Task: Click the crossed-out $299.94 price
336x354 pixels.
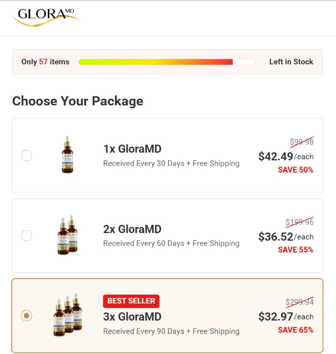Action: (299, 303)
